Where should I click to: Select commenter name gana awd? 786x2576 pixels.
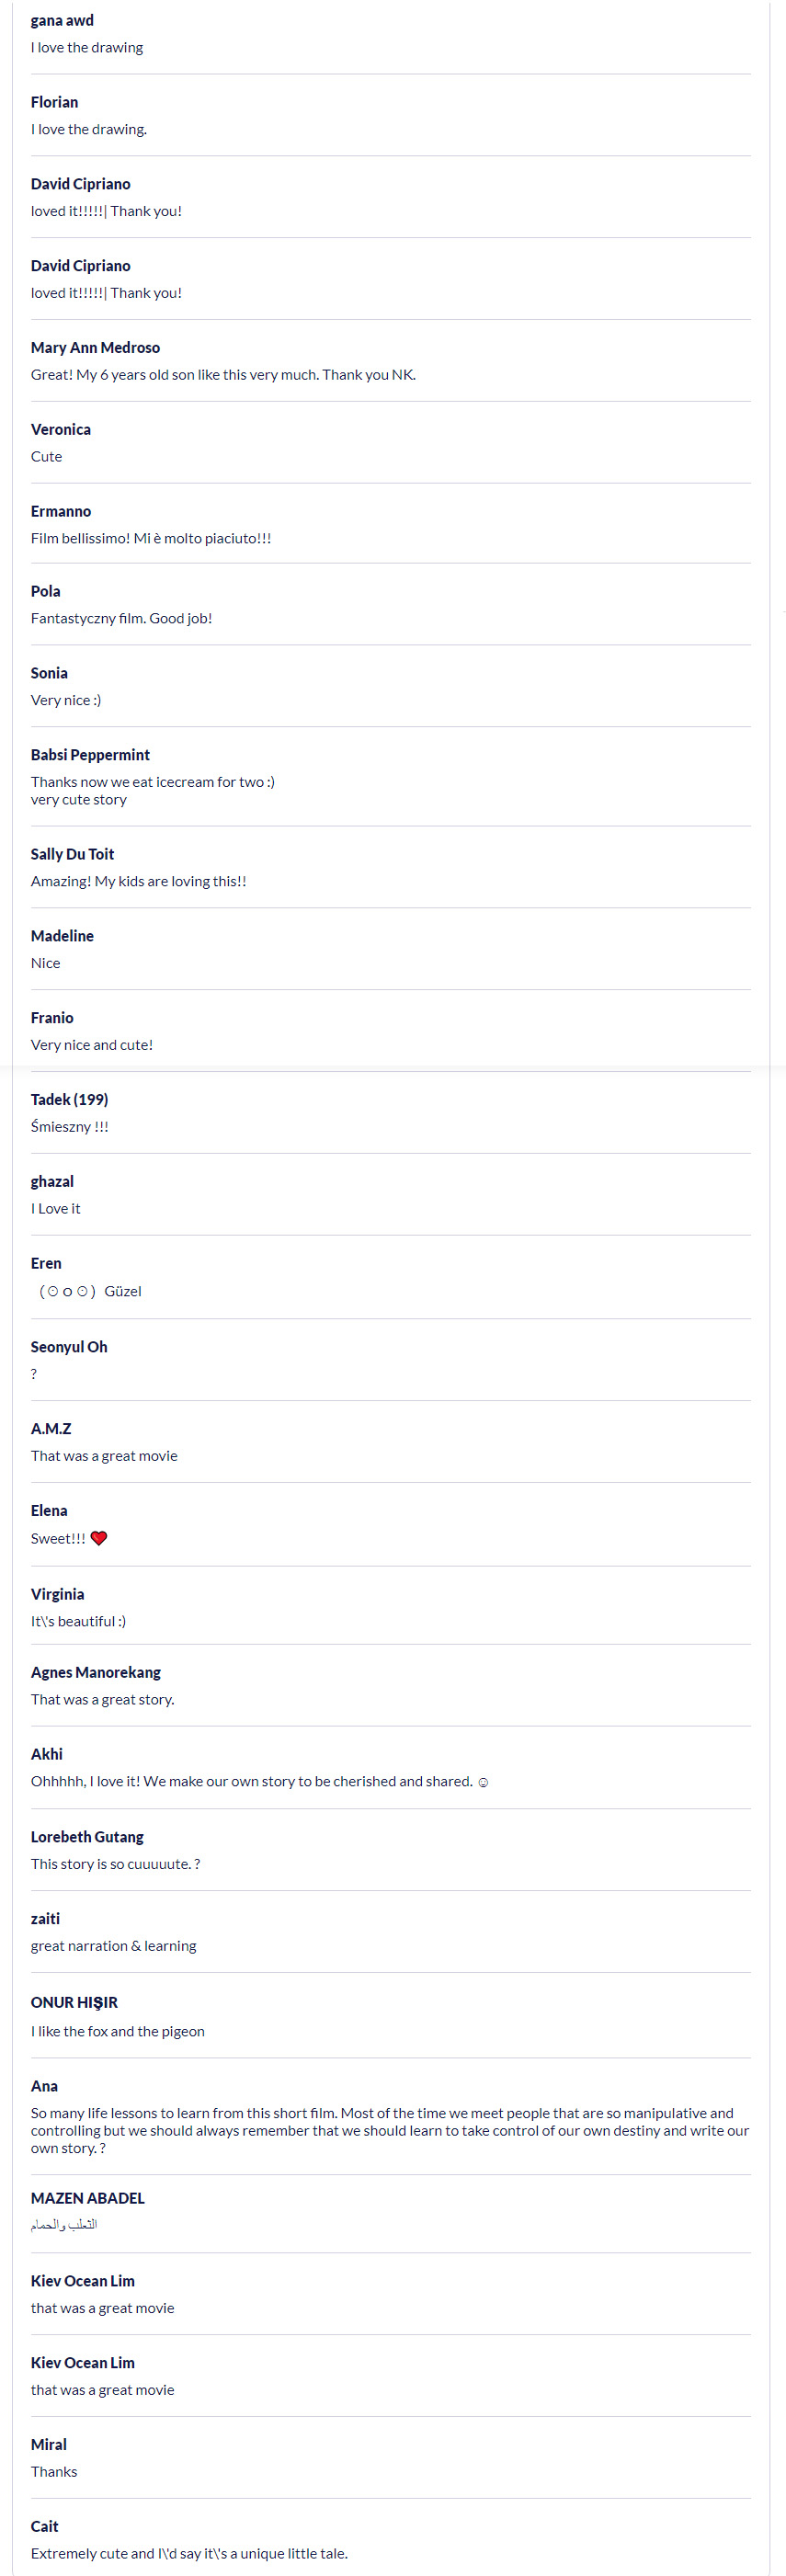(x=62, y=20)
